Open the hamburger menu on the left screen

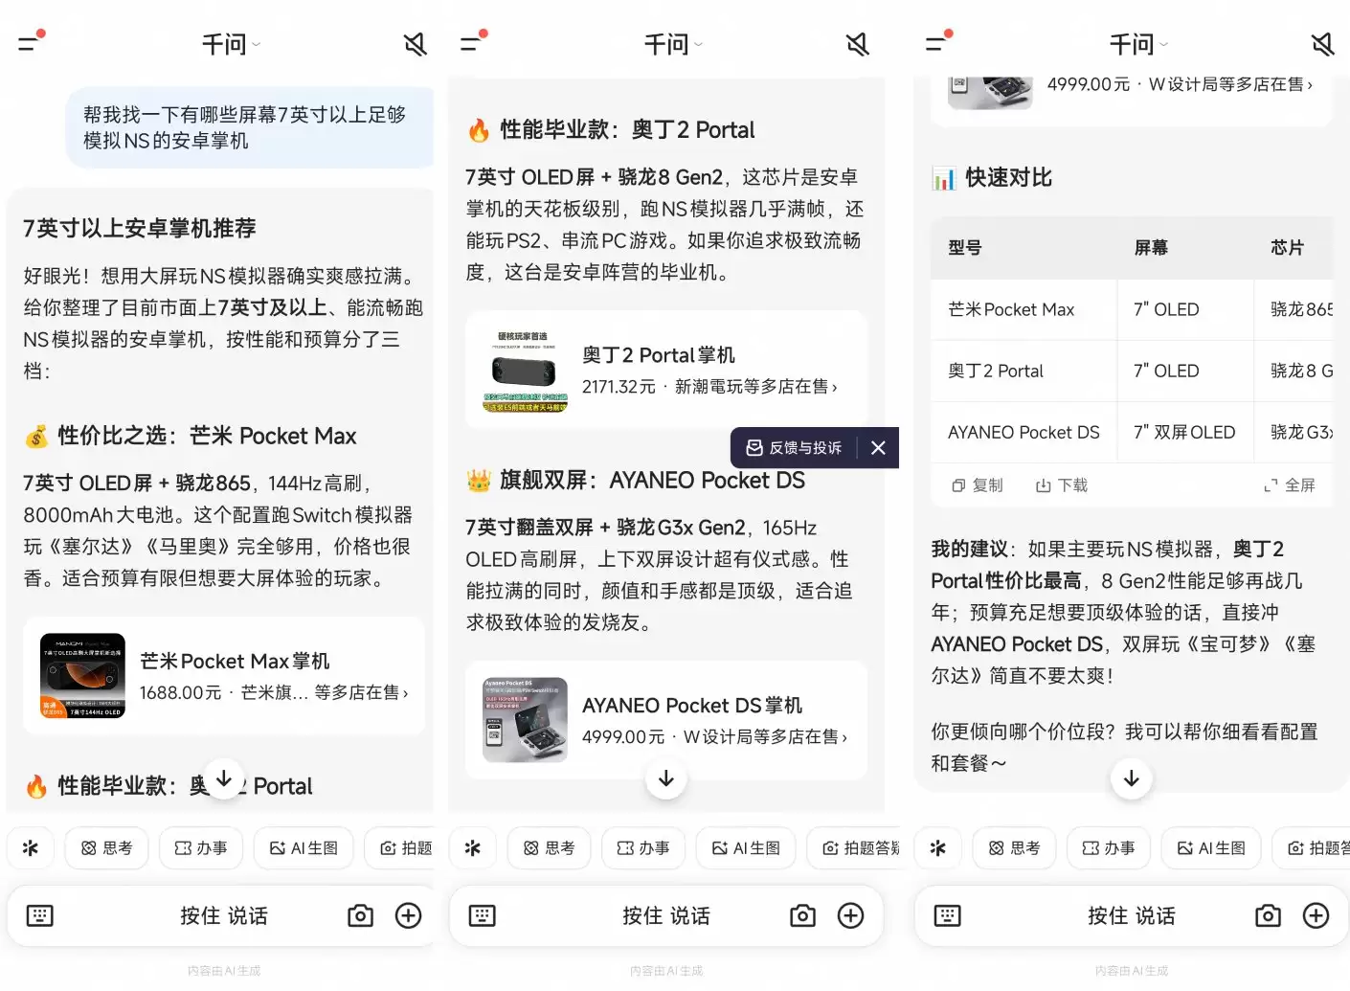[x=31, y=42]
